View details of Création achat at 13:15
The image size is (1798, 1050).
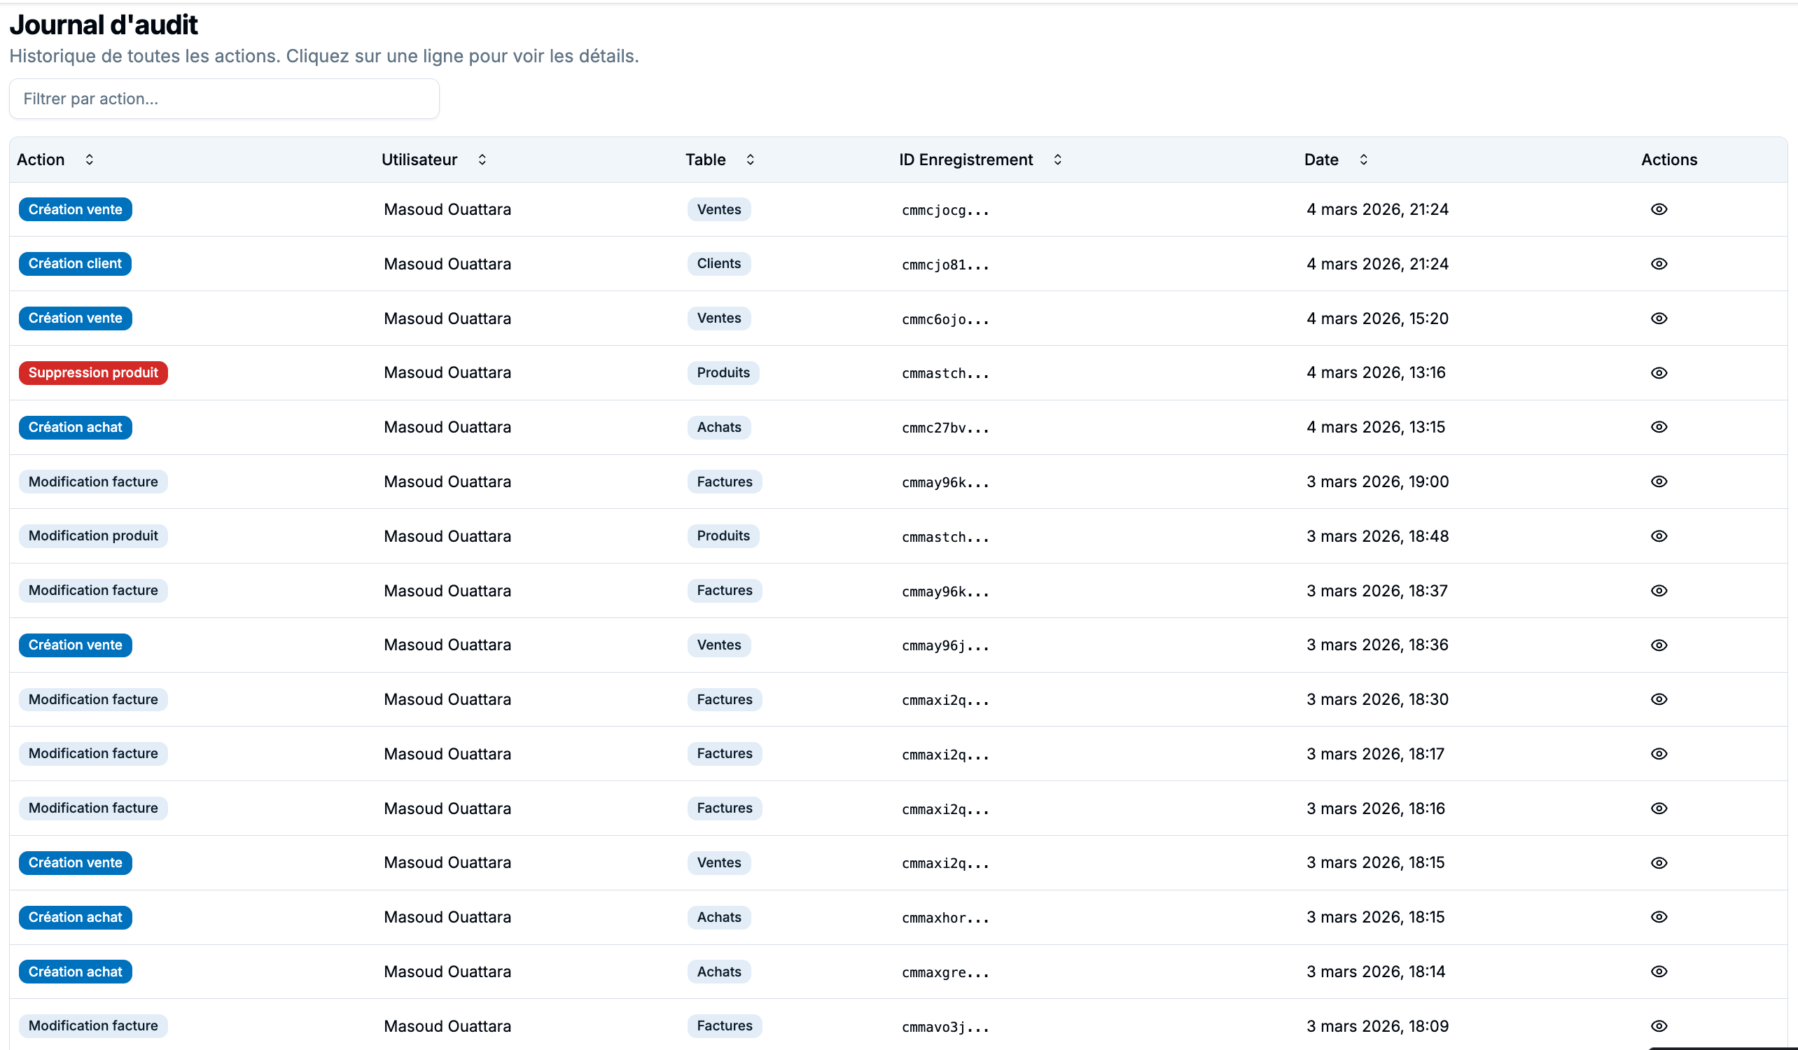click(1658, 427)
